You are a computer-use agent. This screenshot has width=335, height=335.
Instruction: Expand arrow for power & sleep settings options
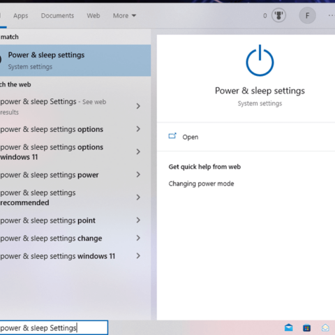pyautogui.click(x=138, y=129)
